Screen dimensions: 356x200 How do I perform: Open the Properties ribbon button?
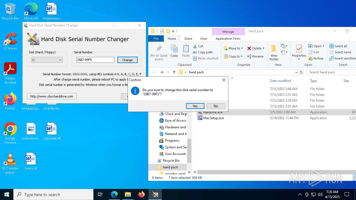[x=299, y=52]
